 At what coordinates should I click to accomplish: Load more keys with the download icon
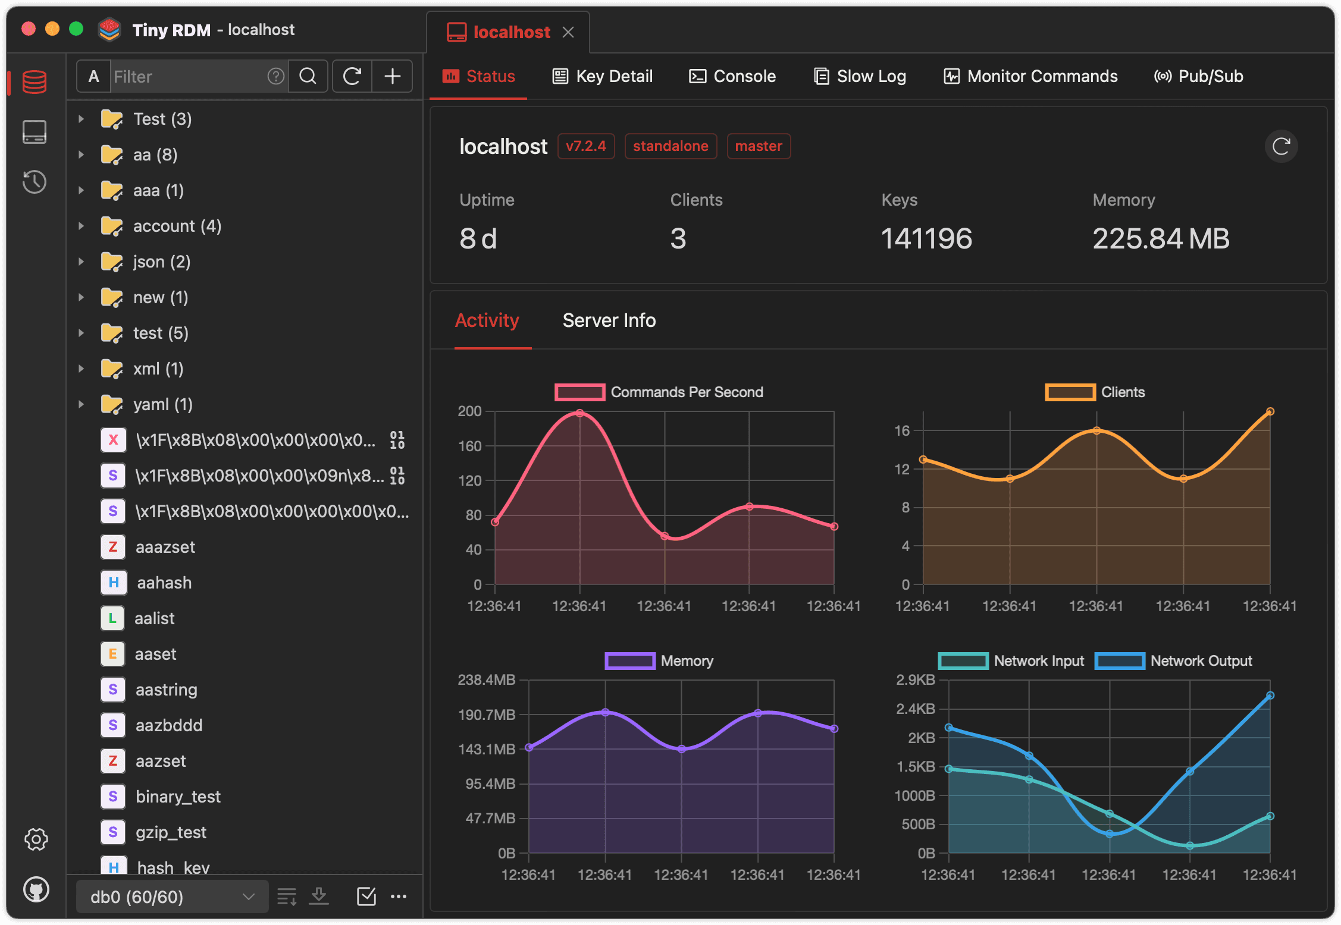[x=319, y=896]
